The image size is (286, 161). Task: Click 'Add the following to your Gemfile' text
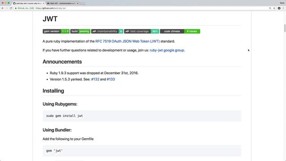coord(68,139)
